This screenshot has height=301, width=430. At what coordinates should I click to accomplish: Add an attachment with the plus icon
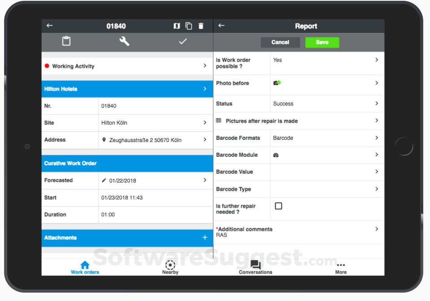pos(205,238)
